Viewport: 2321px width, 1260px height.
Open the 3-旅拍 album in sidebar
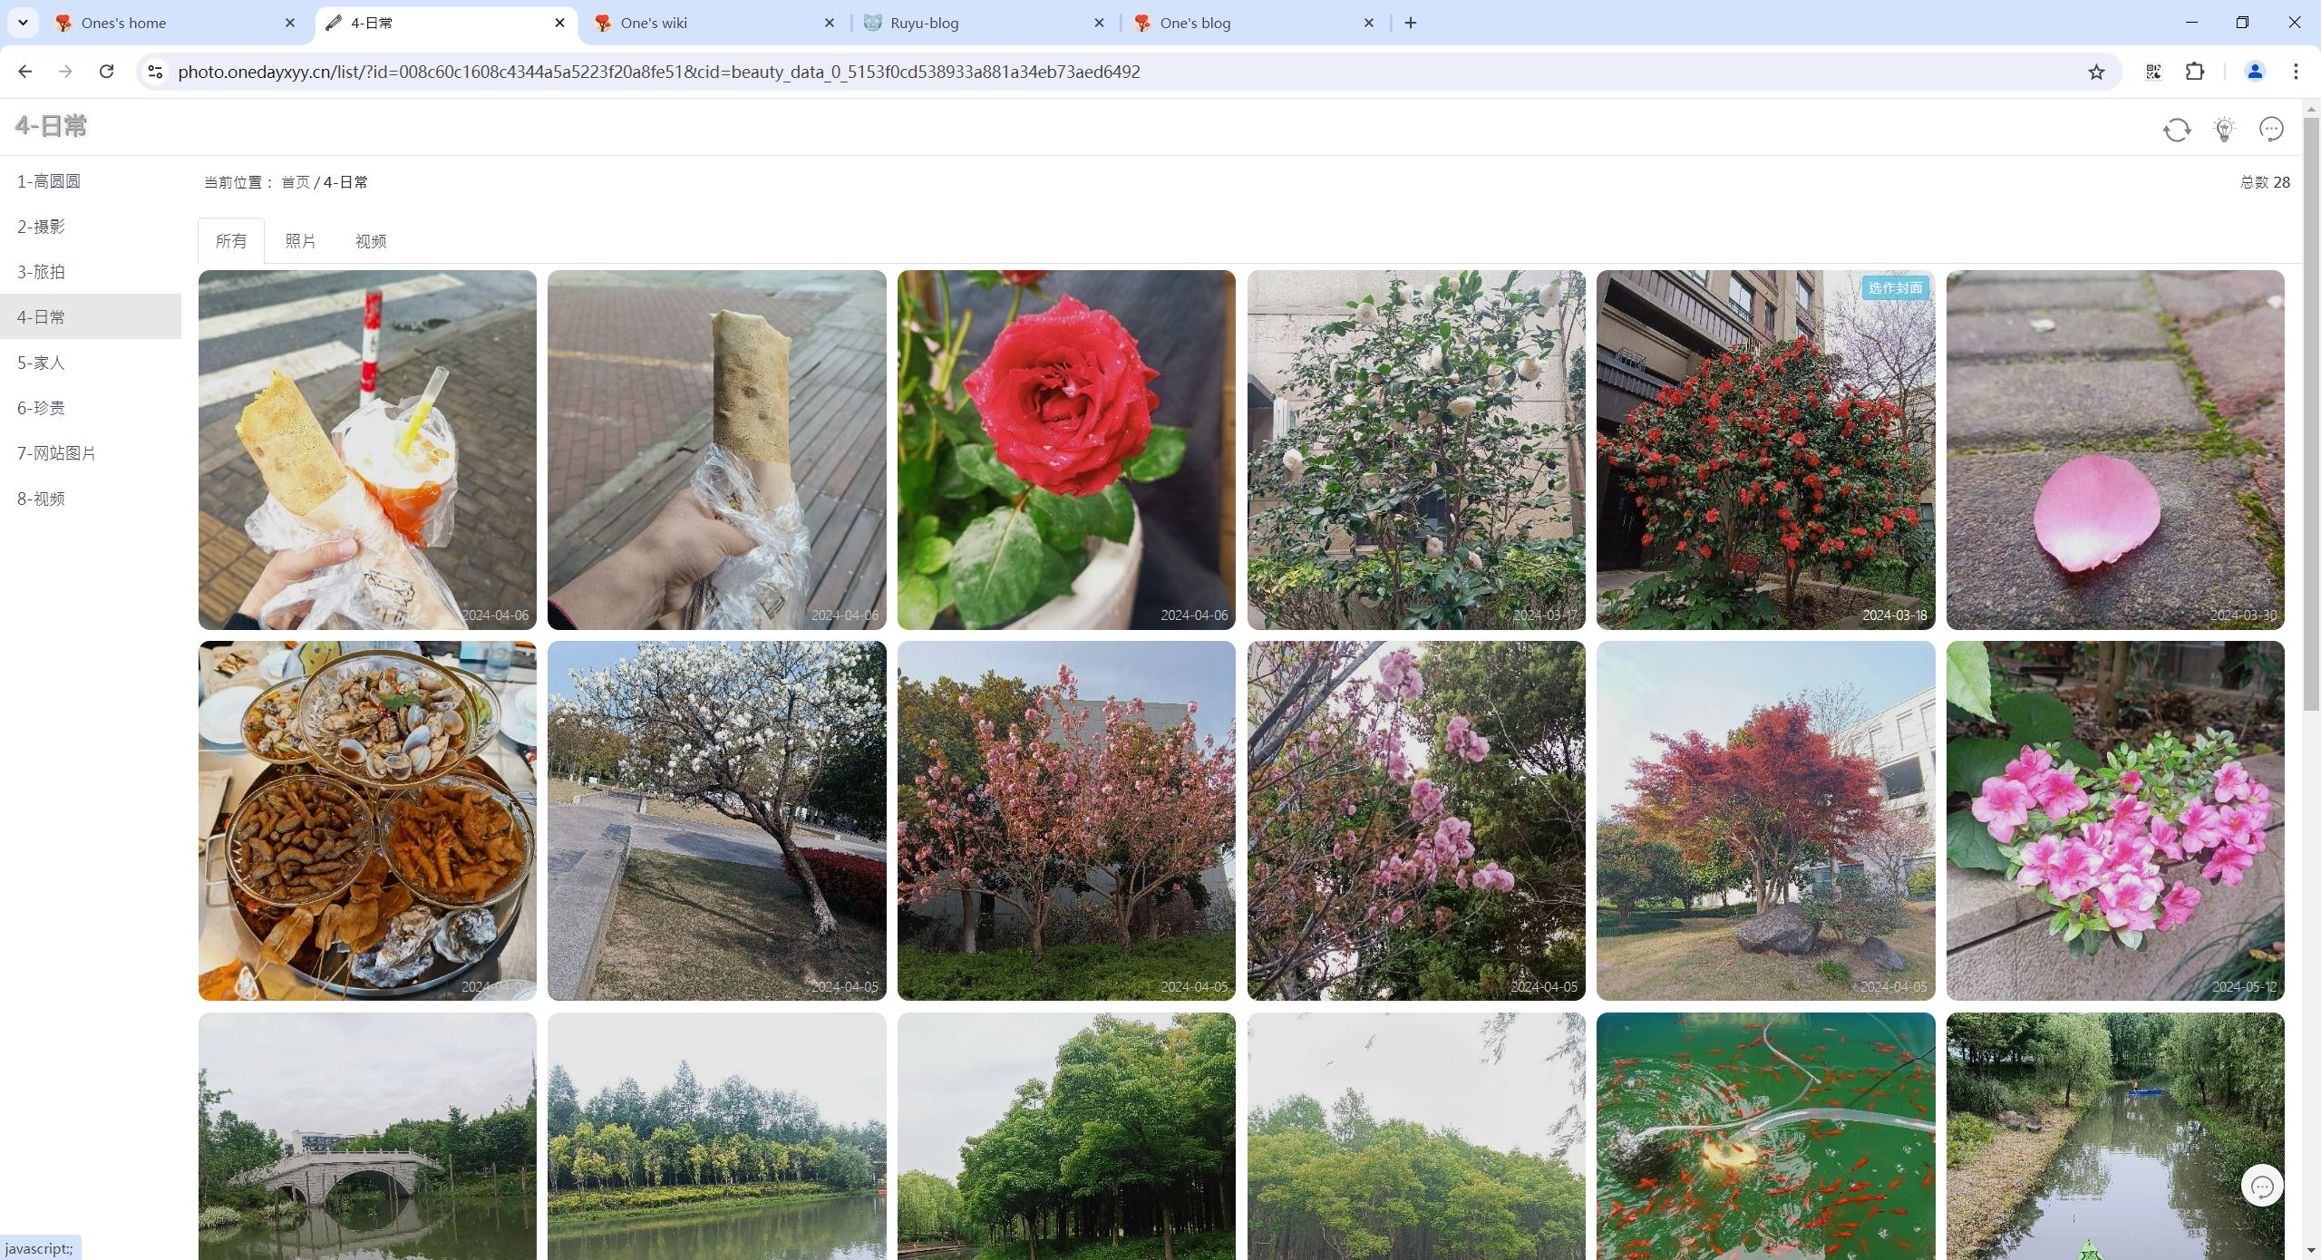pos(91,272)
